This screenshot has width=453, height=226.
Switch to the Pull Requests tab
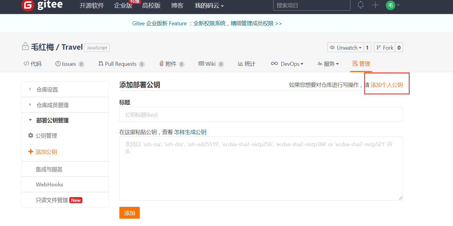point(121,64)
